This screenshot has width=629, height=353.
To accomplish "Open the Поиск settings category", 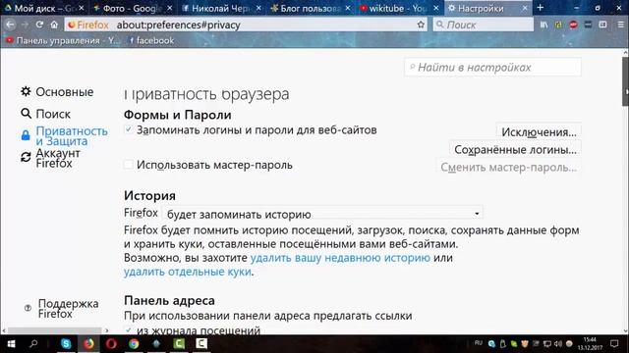I will [45, 114].
